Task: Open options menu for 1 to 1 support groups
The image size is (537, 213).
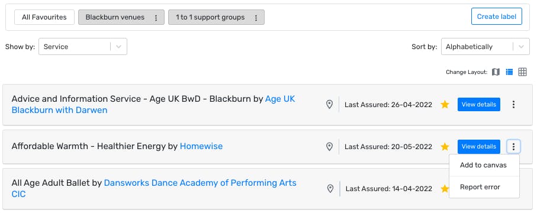Action: click(256, 18)
